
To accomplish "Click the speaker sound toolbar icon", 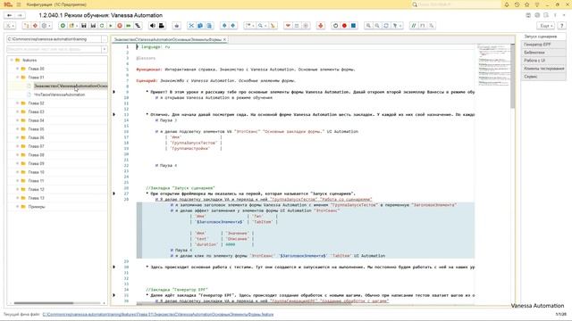I will 153,26.
